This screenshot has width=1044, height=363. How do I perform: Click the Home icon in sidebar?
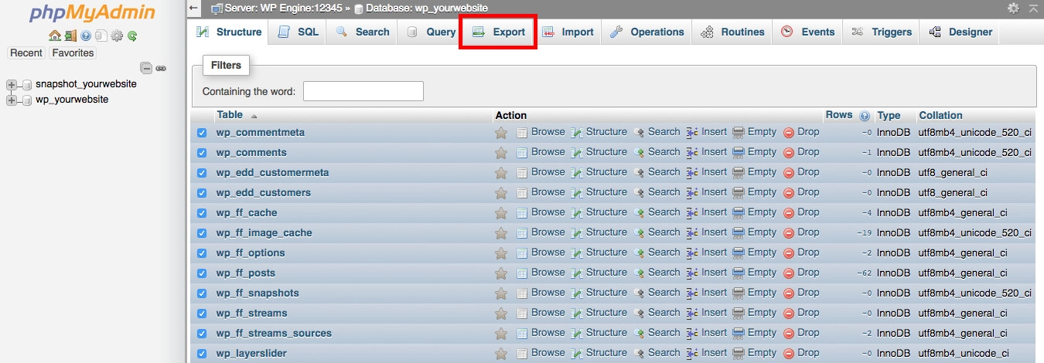click(54, 36)
